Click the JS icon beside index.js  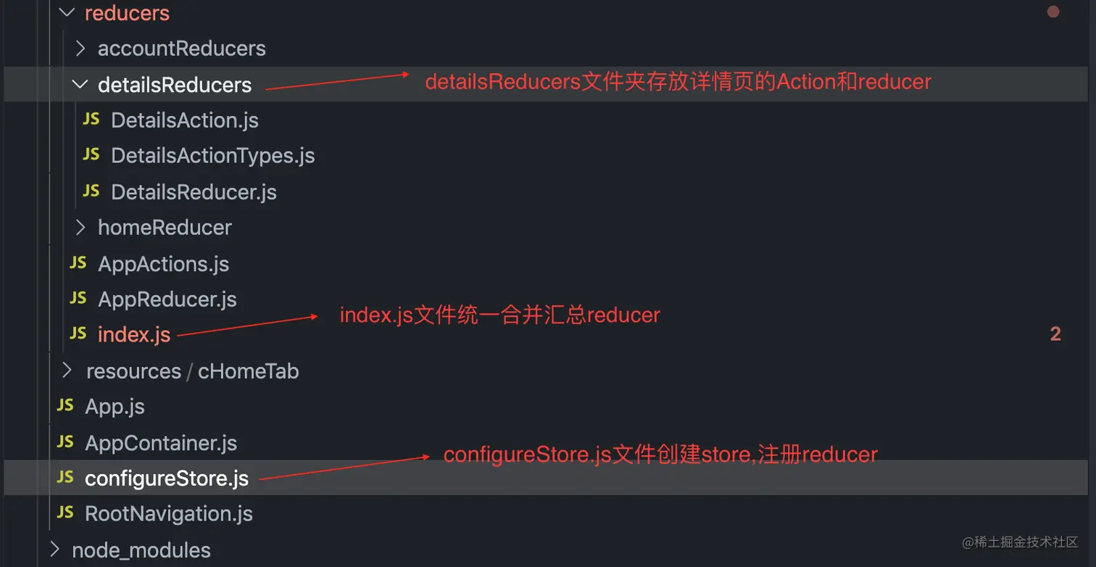[x=78, y=334]
